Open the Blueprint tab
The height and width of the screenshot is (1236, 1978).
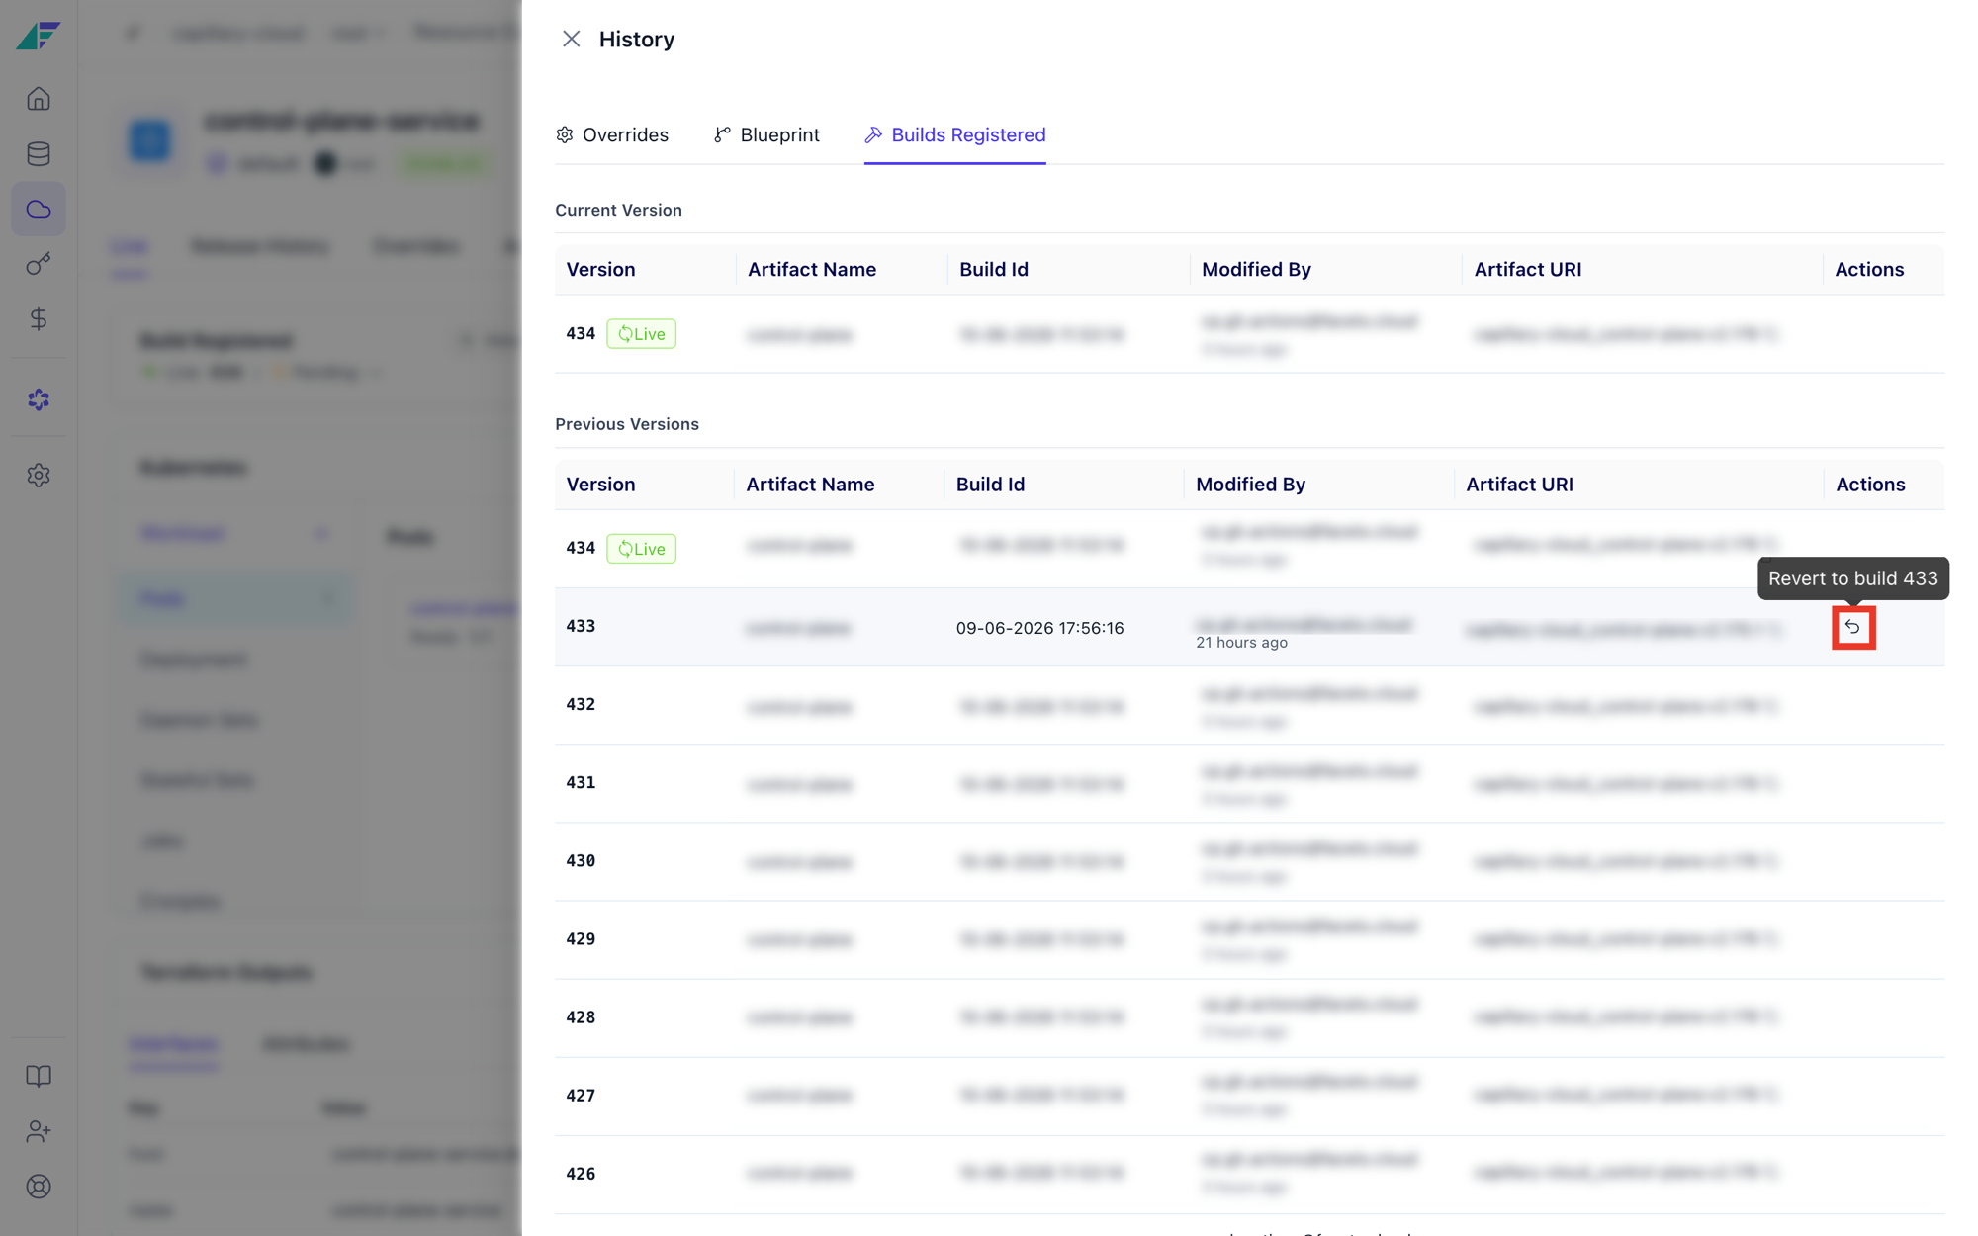point(766,134)
